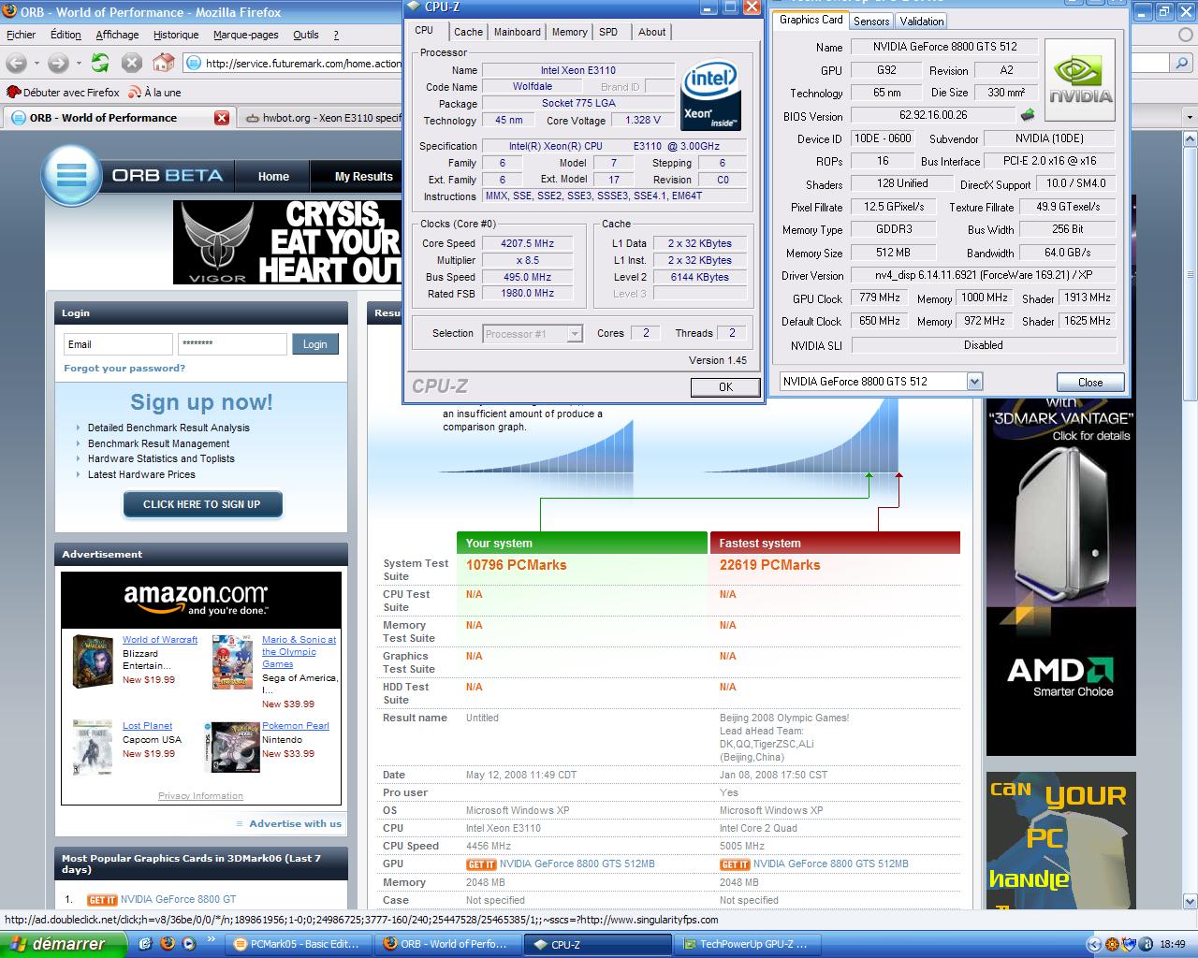The height and width of the screenshot is (958, 1198).
Task: Click Close button in GPU-Z
Action: tap(1090, 382)
